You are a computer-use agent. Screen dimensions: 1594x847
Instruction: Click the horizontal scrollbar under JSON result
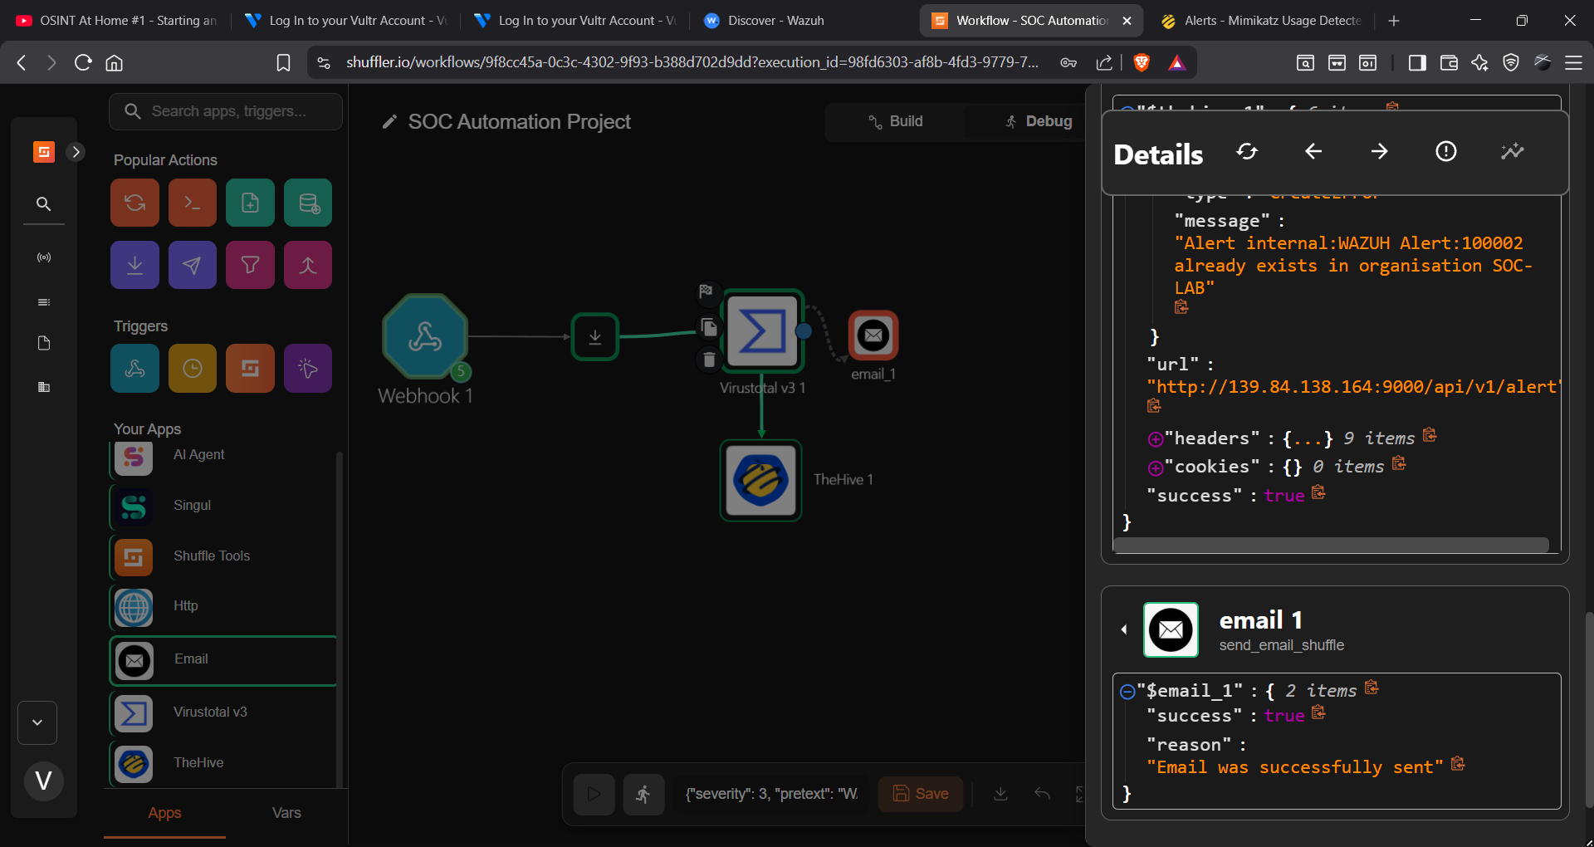click(x=1331, y=545)
